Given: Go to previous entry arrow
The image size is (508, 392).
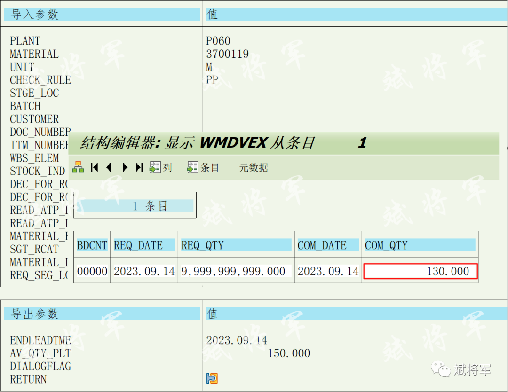Looking at the screenshot, I should tap(109, 167).
